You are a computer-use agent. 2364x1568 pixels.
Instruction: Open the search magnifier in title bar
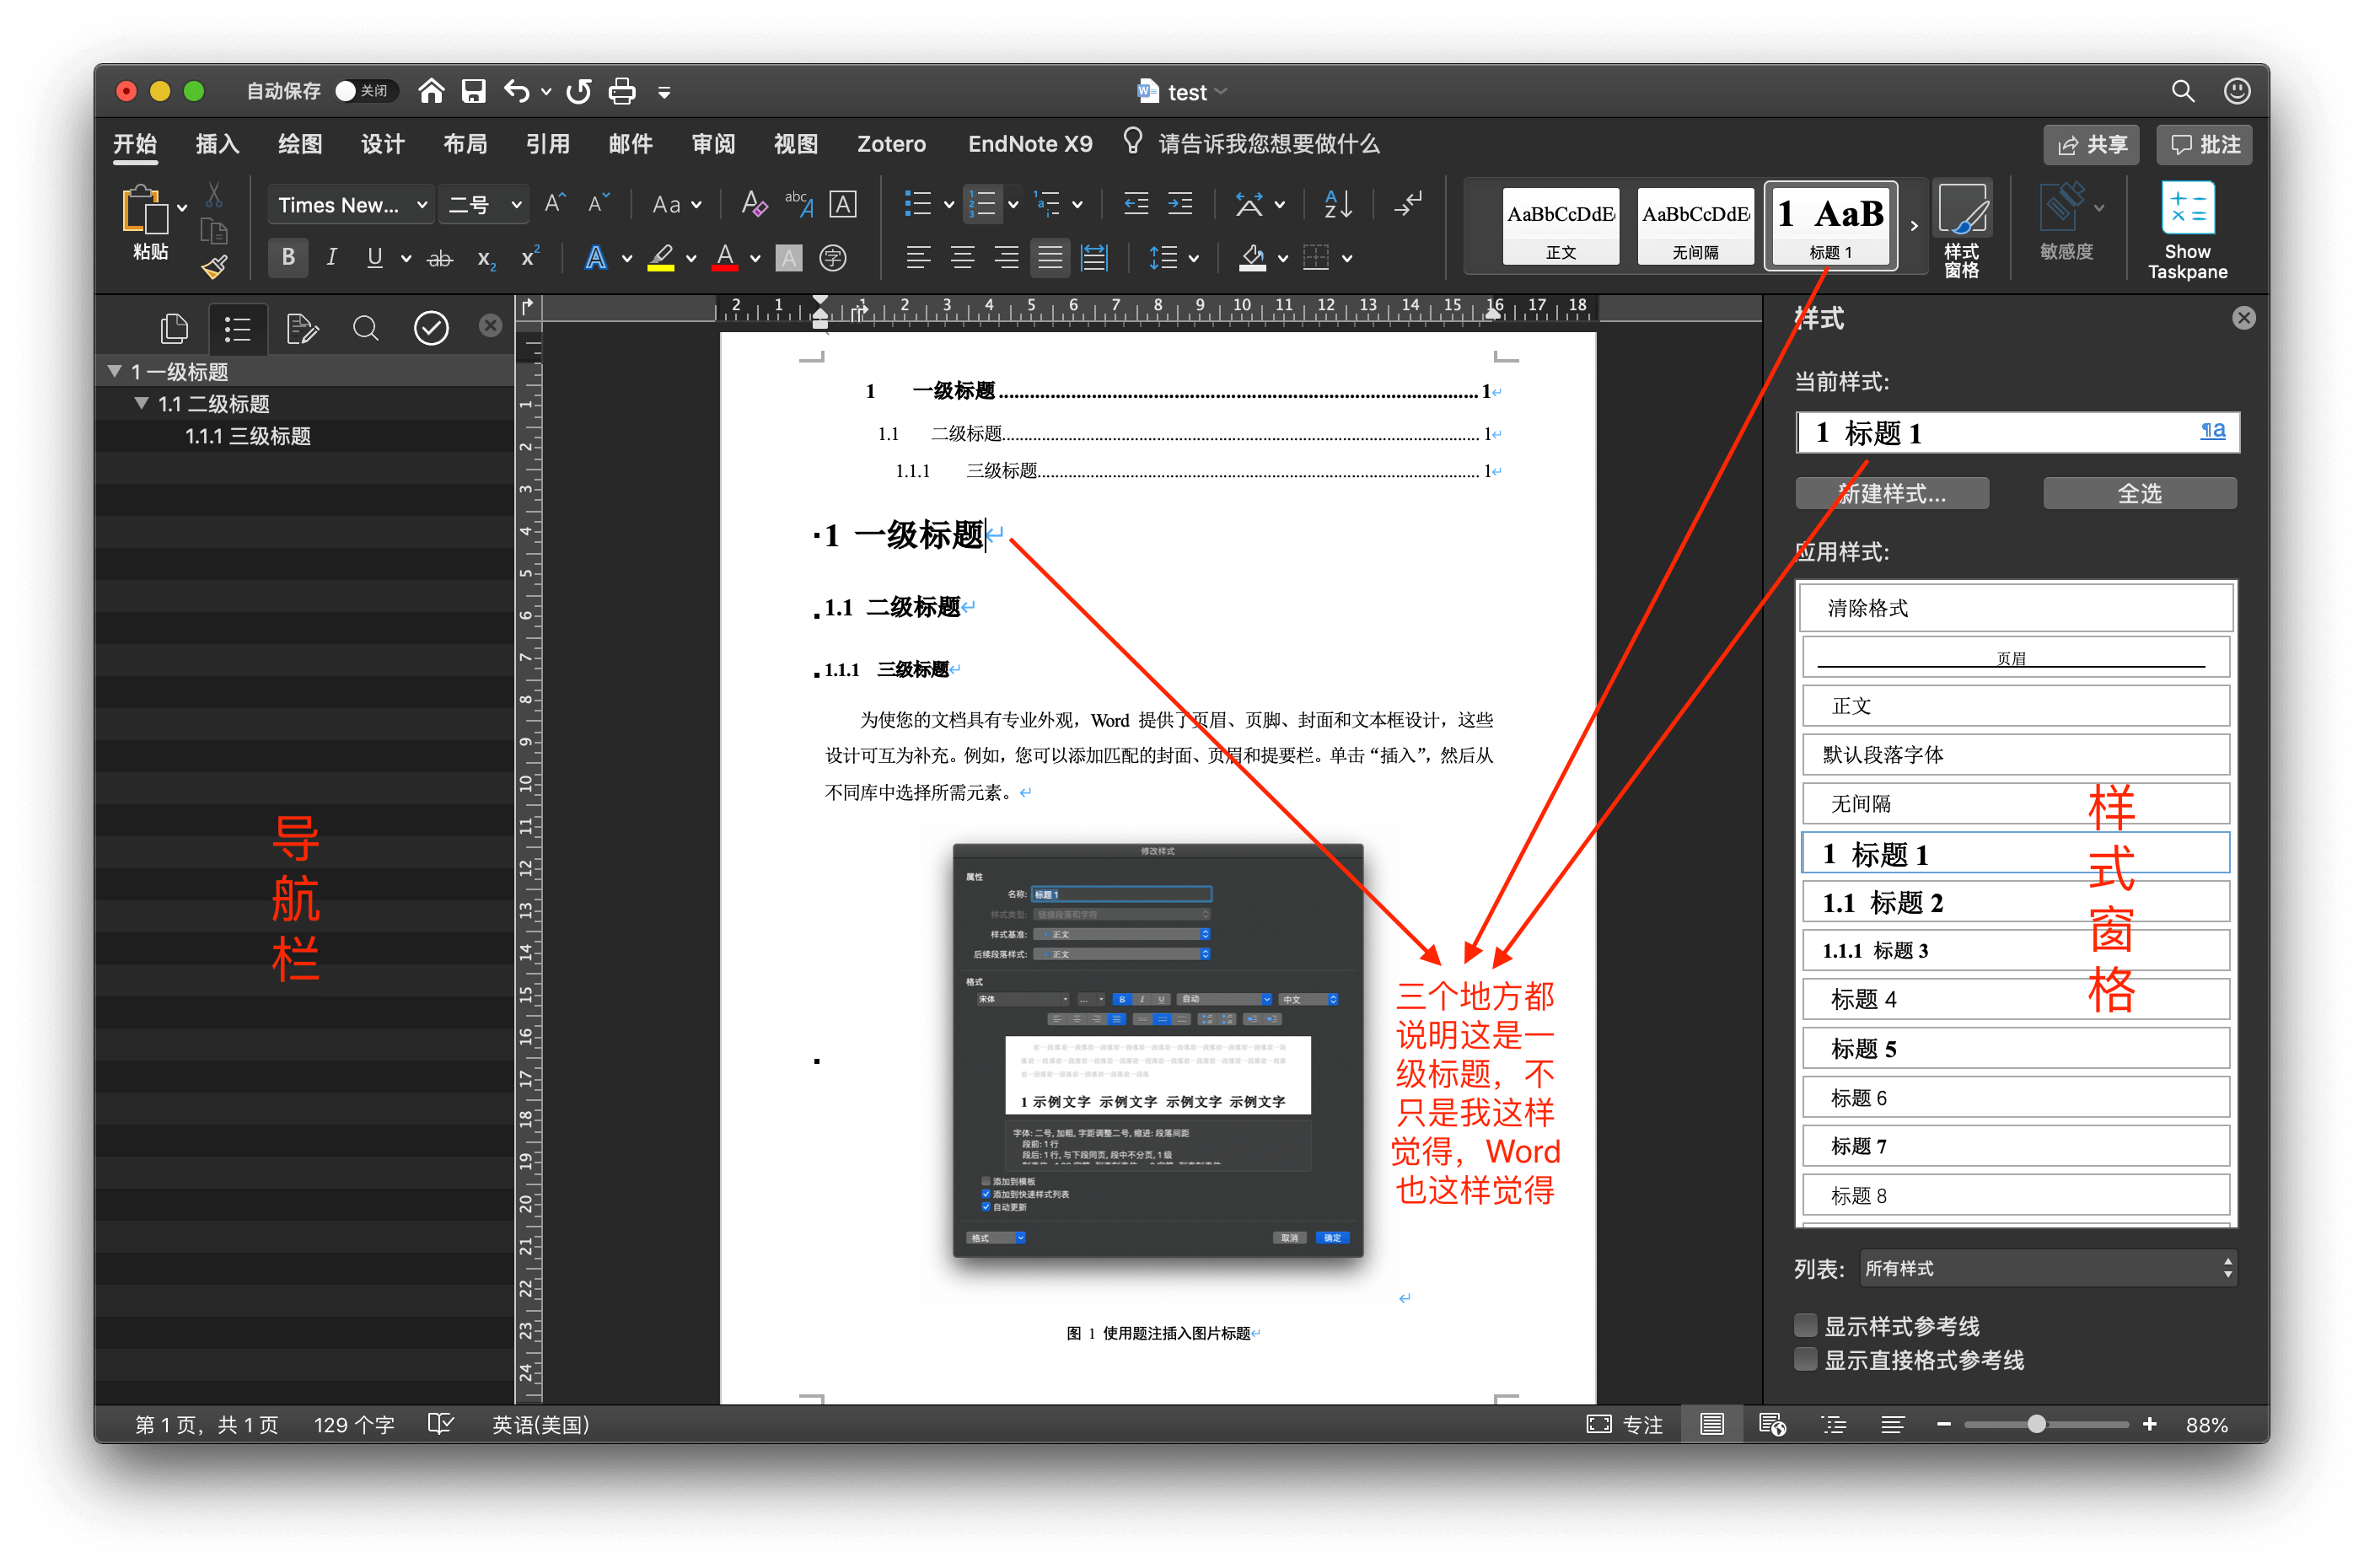[x=2182, y=92]
